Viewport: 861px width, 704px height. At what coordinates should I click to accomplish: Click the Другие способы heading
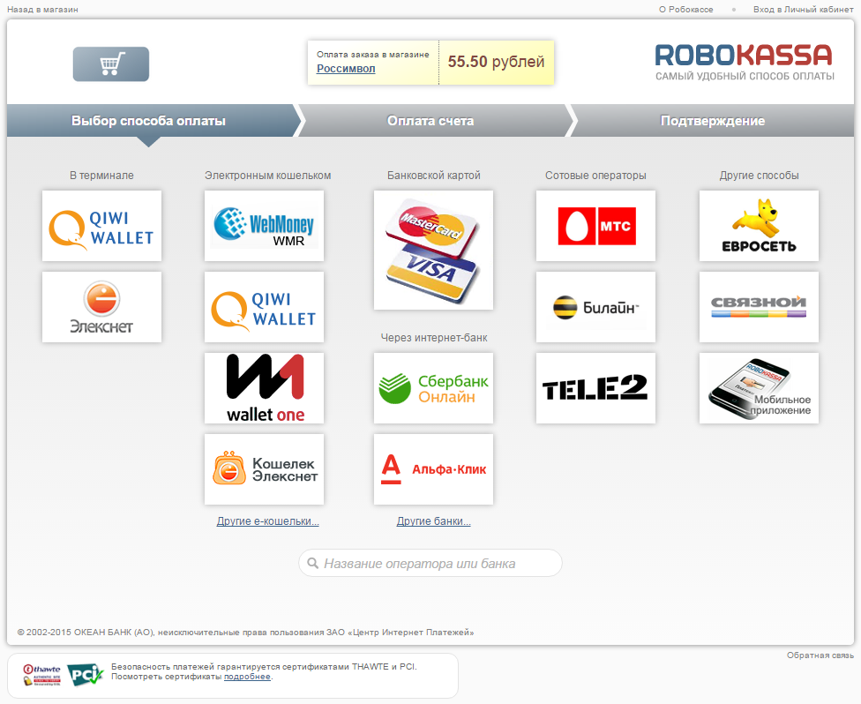pos(759,176)
